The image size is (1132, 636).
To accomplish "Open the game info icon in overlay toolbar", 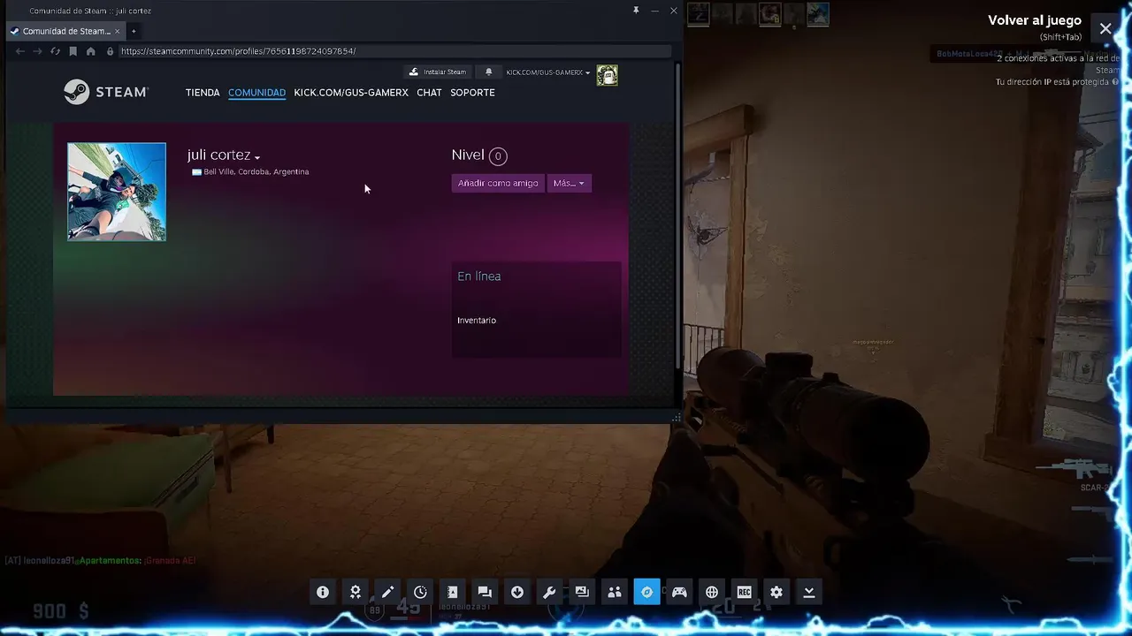I will (x=323, y=592).
